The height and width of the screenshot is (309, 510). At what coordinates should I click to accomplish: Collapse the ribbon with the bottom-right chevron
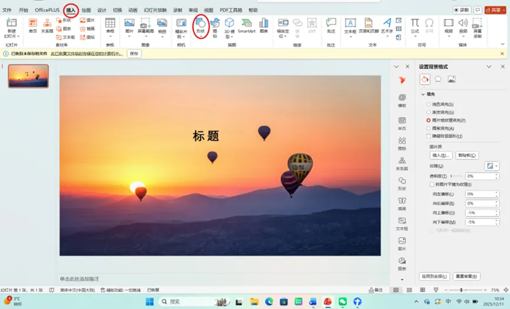click(502, 44)
